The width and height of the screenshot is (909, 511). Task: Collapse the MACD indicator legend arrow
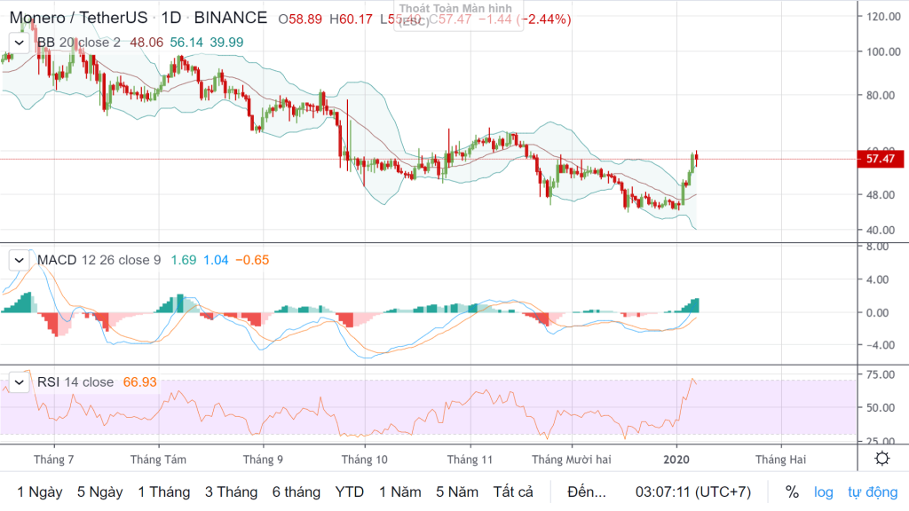(18, 260)
